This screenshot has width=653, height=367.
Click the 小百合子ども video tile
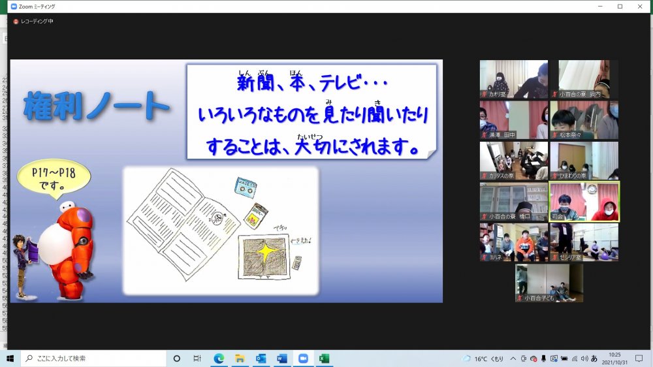(x=549, y=283)
